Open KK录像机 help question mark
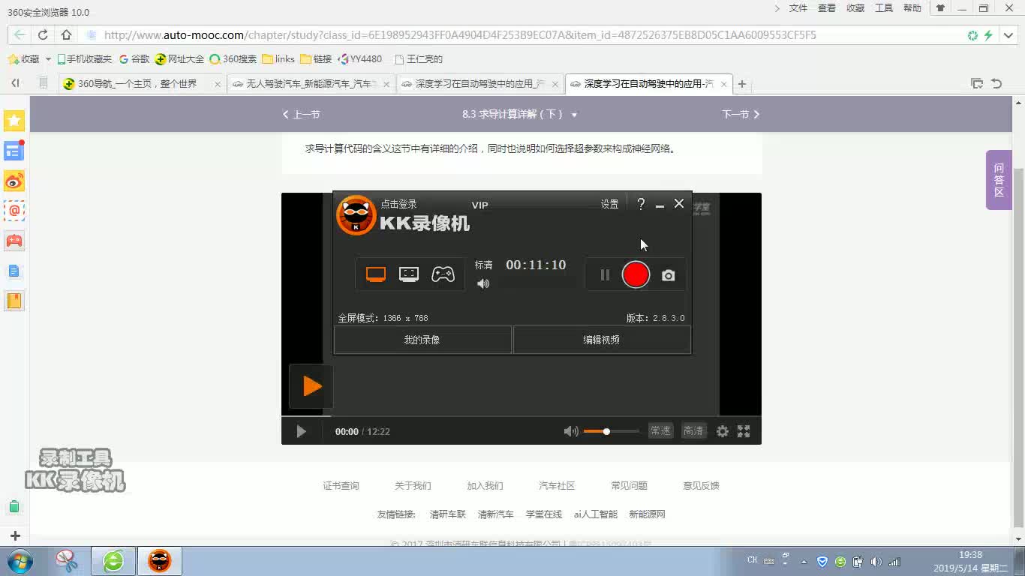 641,204
